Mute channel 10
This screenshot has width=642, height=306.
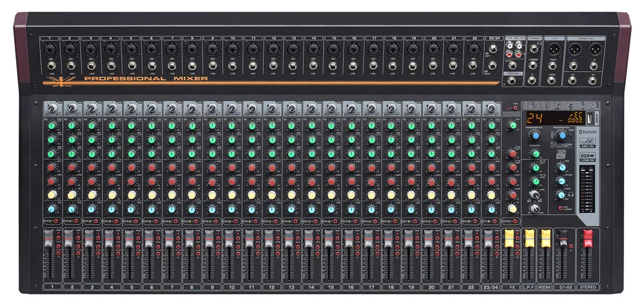[236, 221]
